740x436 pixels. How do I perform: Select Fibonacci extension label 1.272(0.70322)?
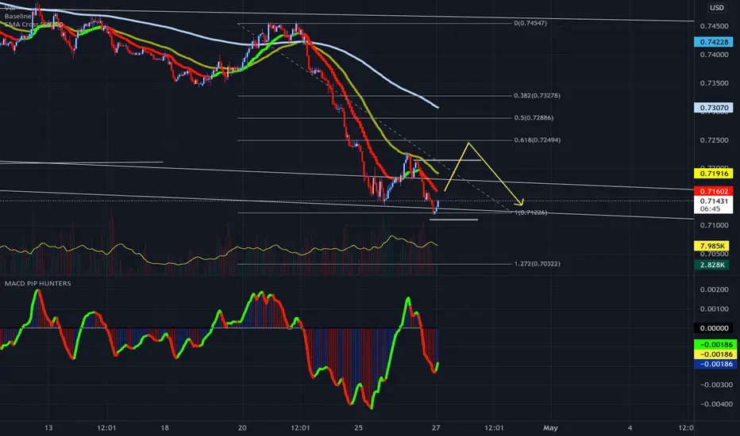[537, 264]
